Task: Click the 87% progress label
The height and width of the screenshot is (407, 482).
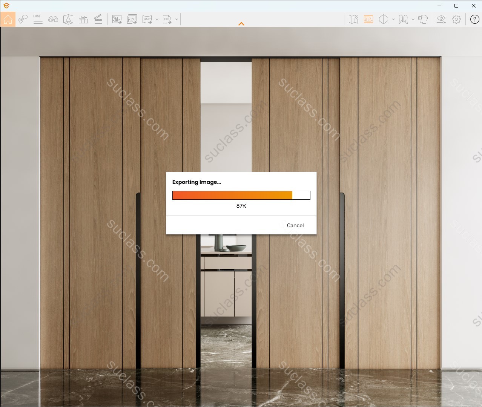Action: [241, 206]
